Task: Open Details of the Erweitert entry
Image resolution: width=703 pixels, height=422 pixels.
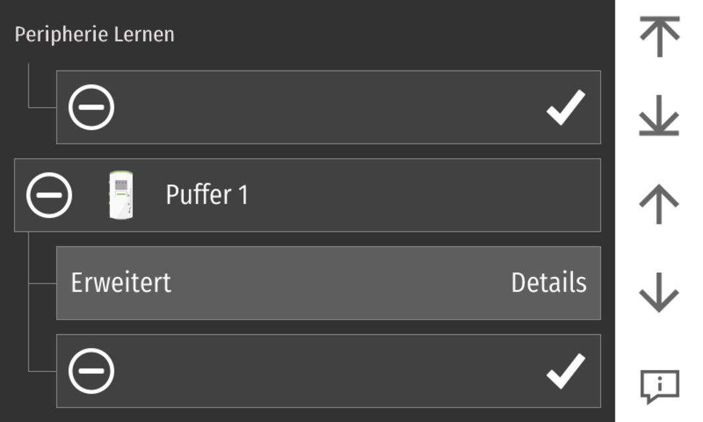Action: tap(548, 283)
